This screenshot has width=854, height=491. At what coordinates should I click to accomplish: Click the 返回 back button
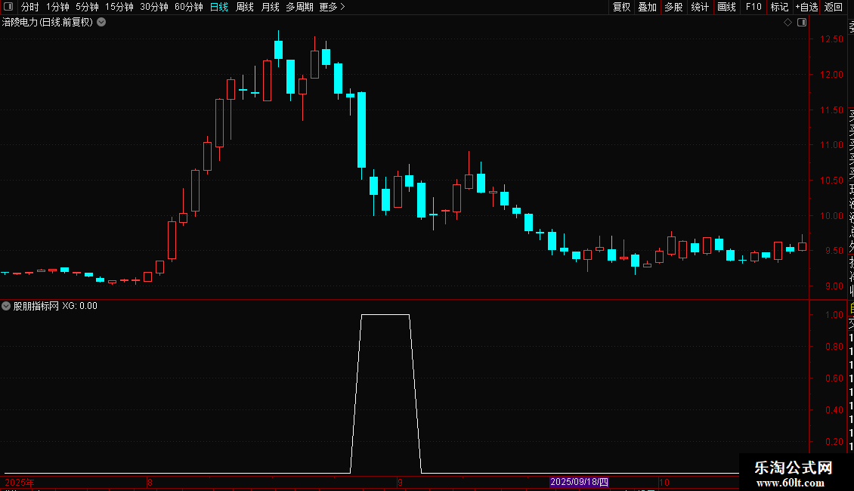coord(834,7)
